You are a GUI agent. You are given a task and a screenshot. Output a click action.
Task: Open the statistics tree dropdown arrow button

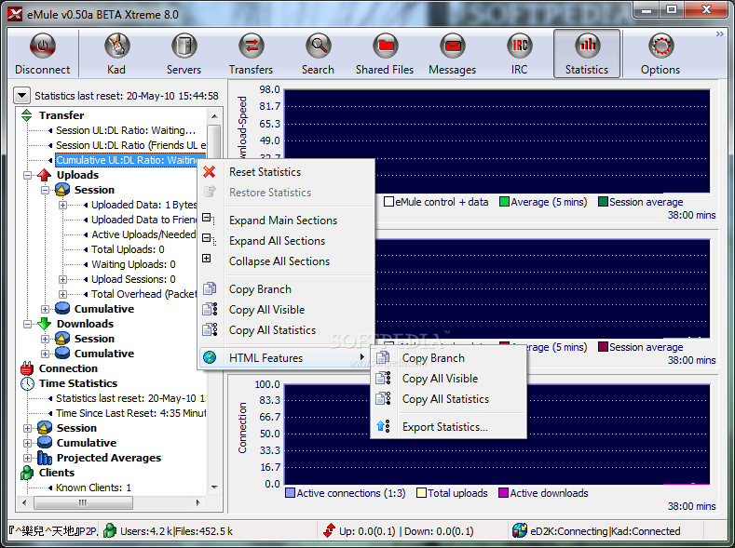point(21,96)
